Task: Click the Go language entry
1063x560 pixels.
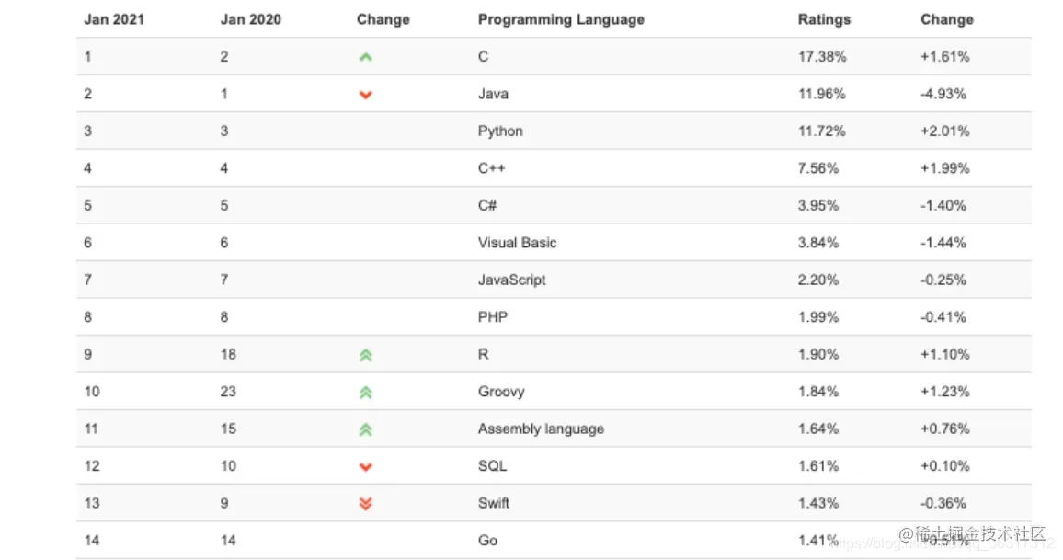Action: [x=487, y=541]
